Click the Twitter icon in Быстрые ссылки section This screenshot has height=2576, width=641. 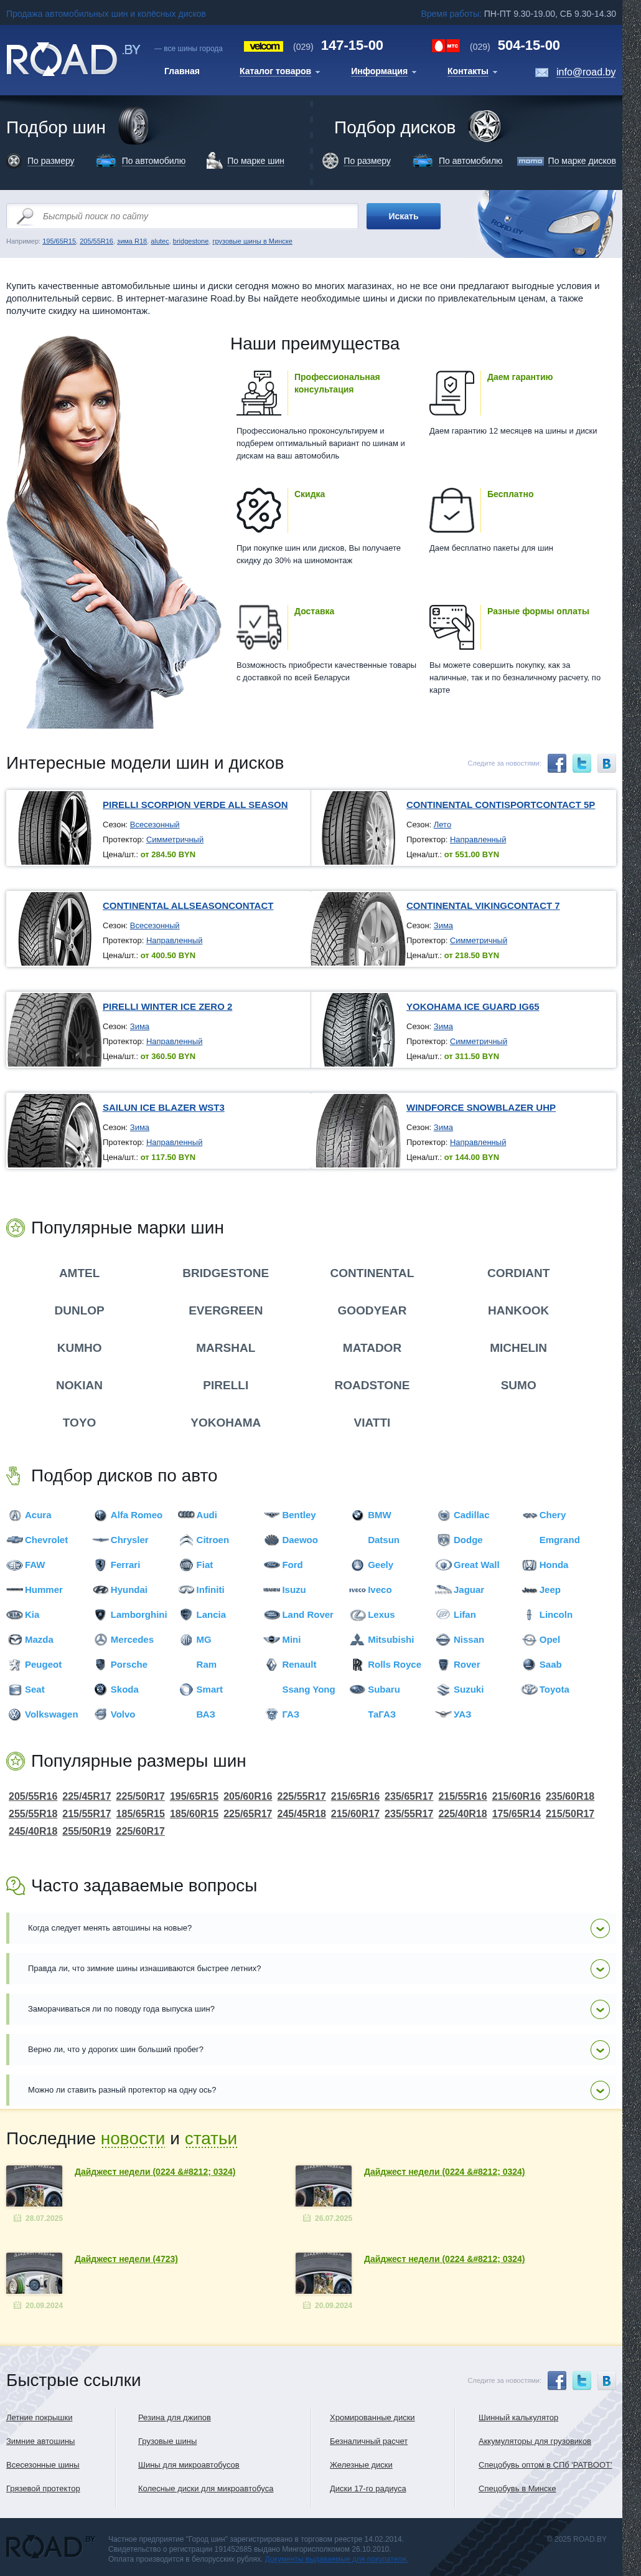pyautogui.click(x=581, y=2380)
